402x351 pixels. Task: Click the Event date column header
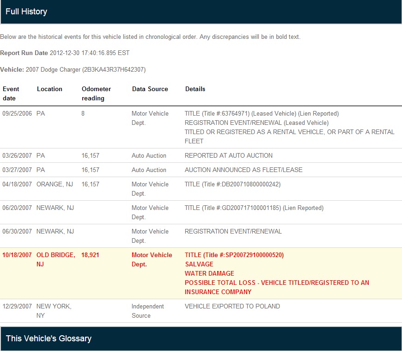11,93
